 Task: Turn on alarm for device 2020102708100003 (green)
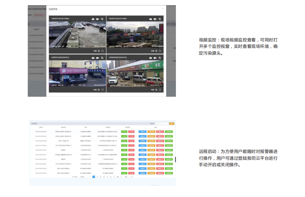[124, 132]
